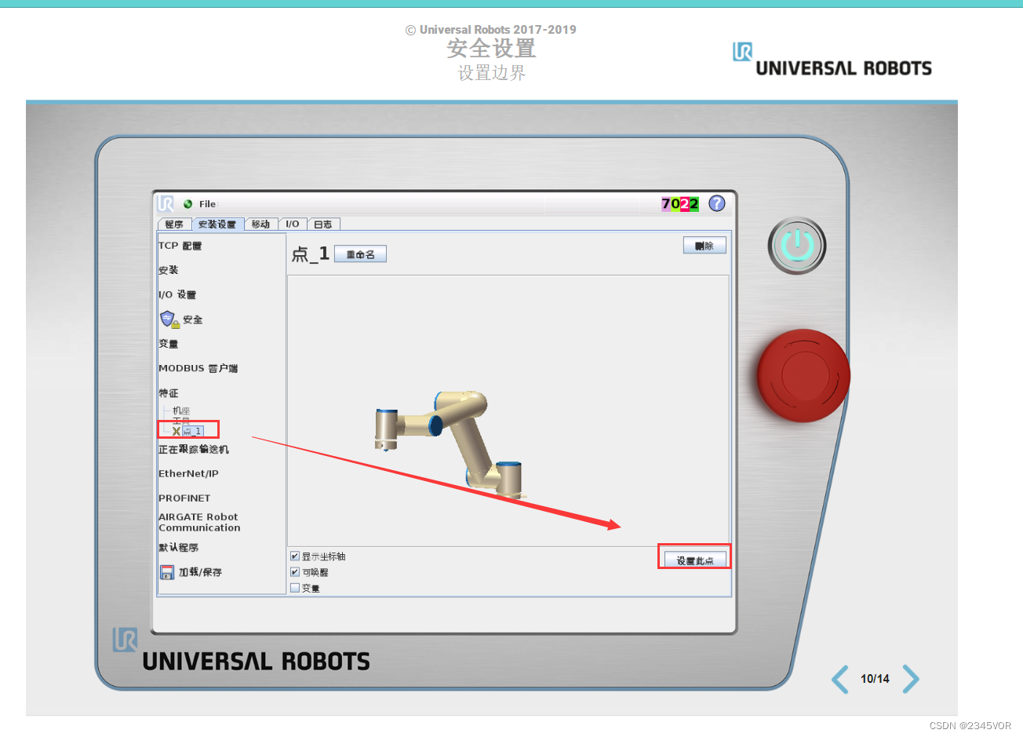Open TCP 配置 in sidebar
Image resolution: width=1023 pixels, height=737 pixels.
180,246
